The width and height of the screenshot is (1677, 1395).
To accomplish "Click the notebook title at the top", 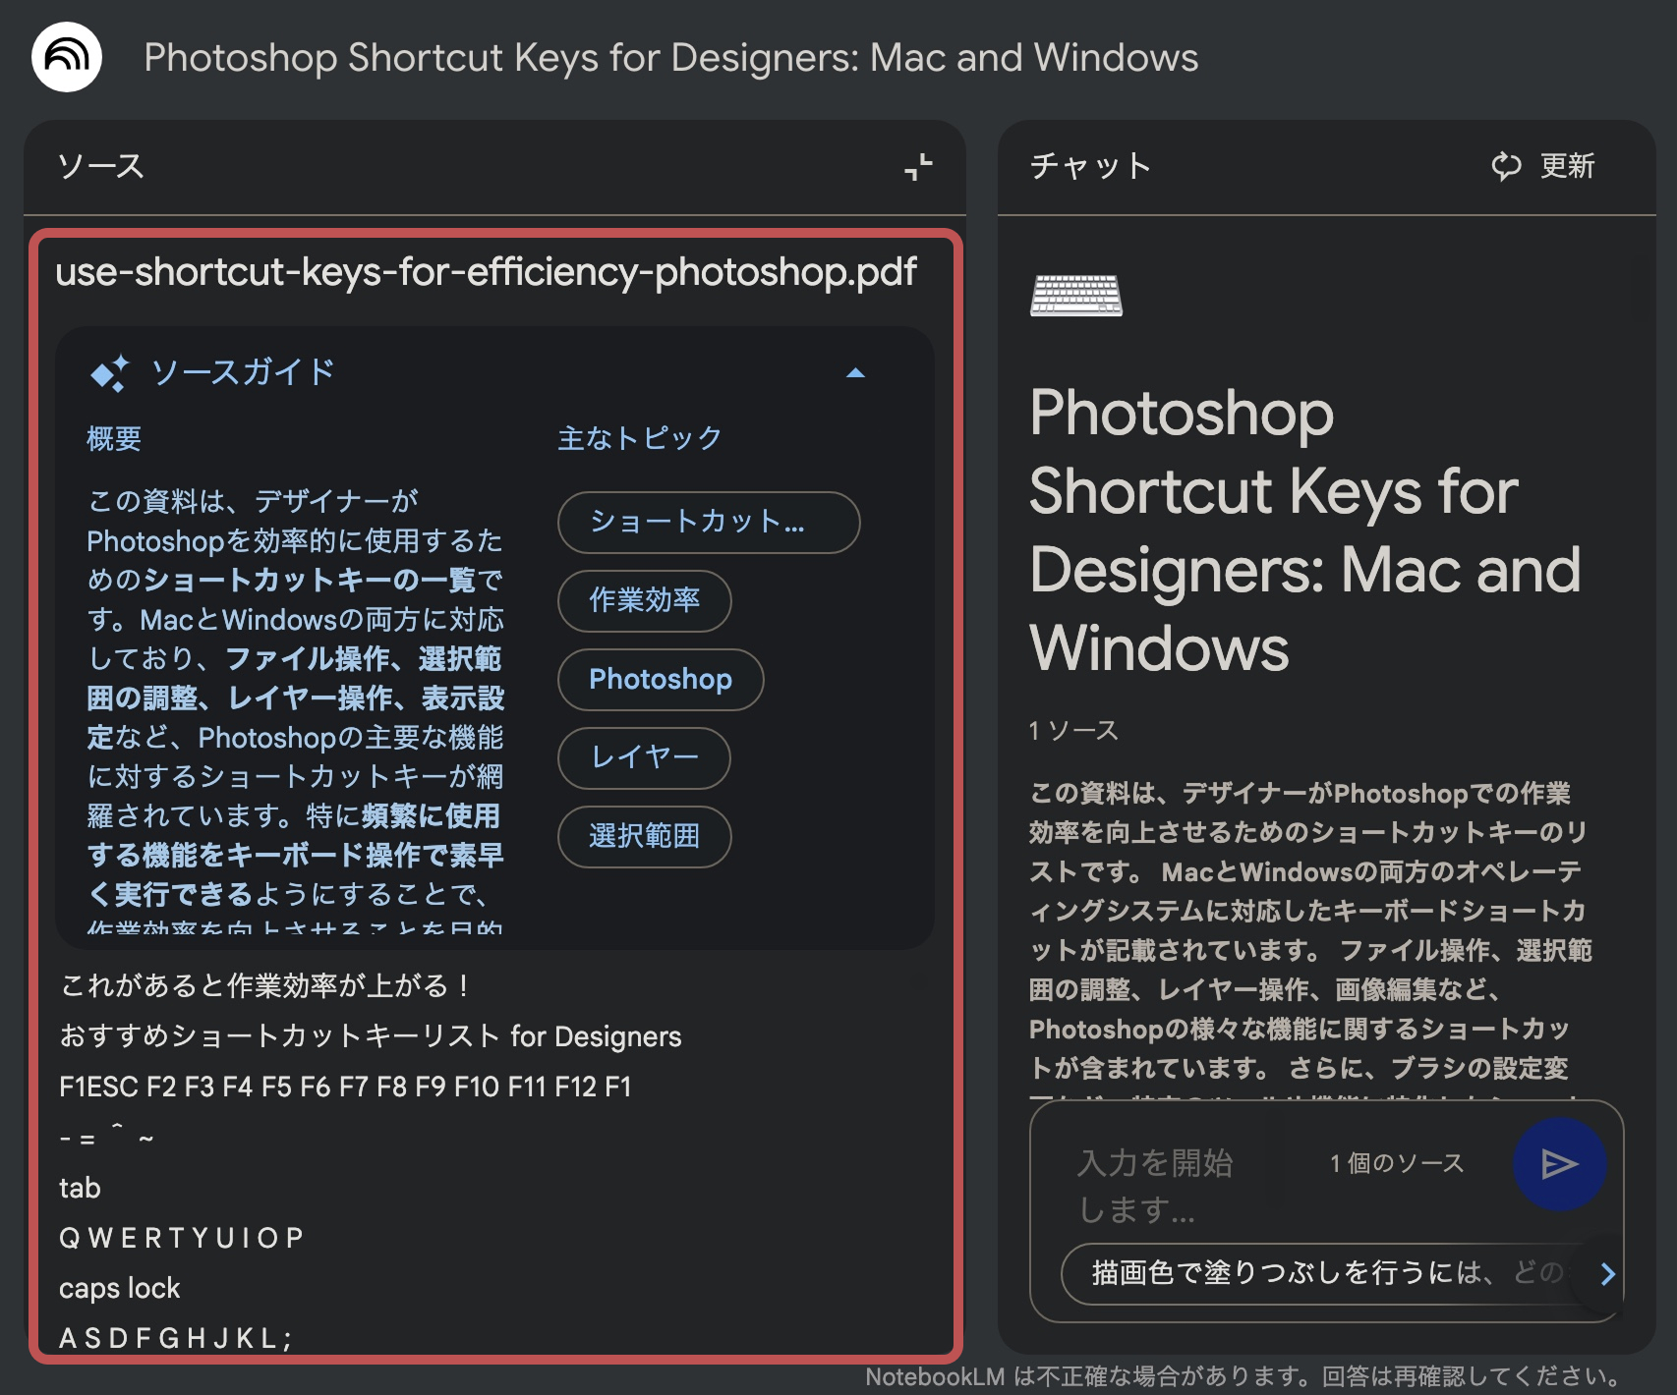I will pos(671,57).
